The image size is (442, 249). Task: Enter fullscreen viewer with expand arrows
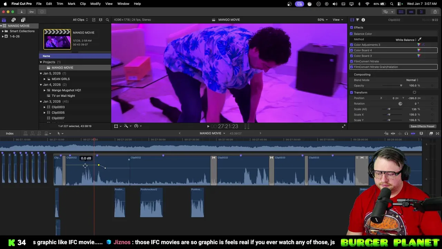344,126
